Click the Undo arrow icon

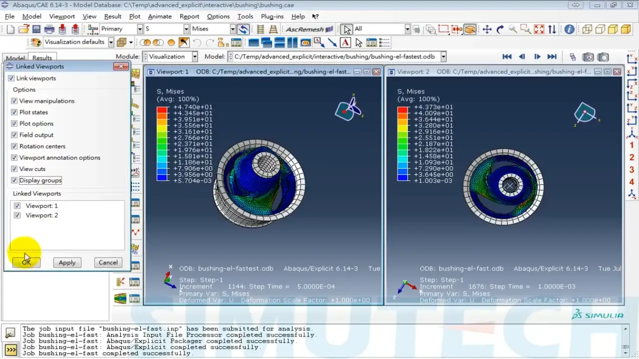(197, 42)
